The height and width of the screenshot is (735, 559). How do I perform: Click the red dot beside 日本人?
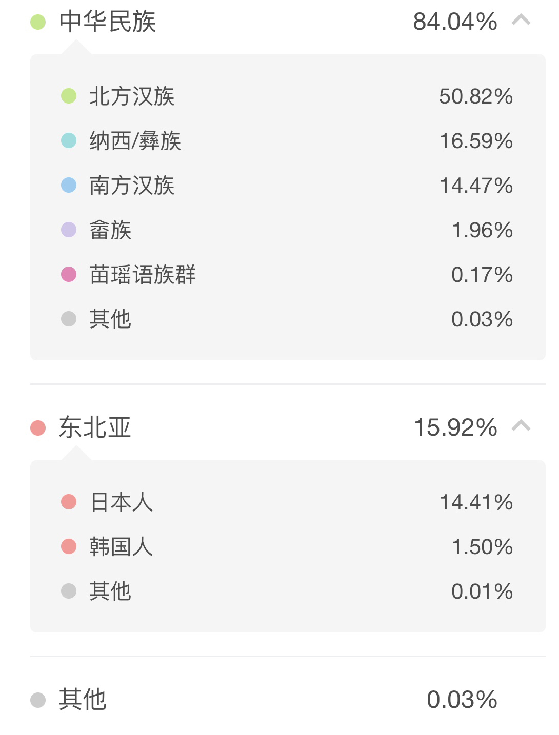tap(69, 502)
